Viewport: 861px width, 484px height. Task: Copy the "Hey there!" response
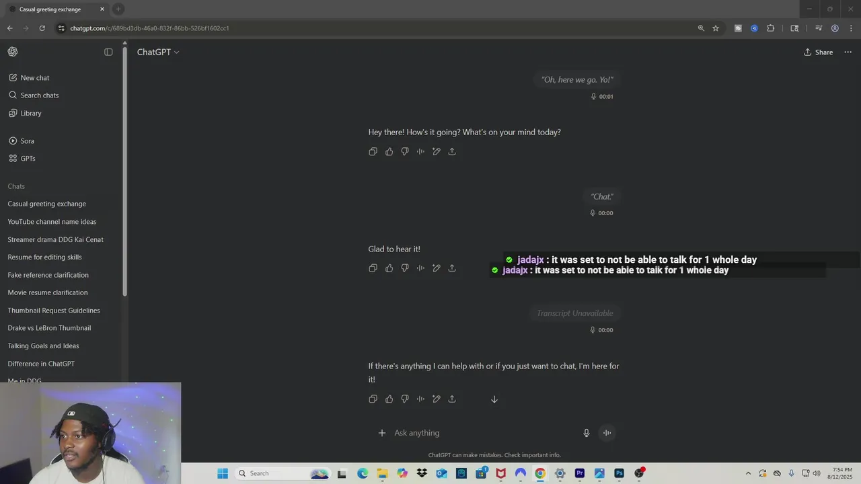point(373,152)
